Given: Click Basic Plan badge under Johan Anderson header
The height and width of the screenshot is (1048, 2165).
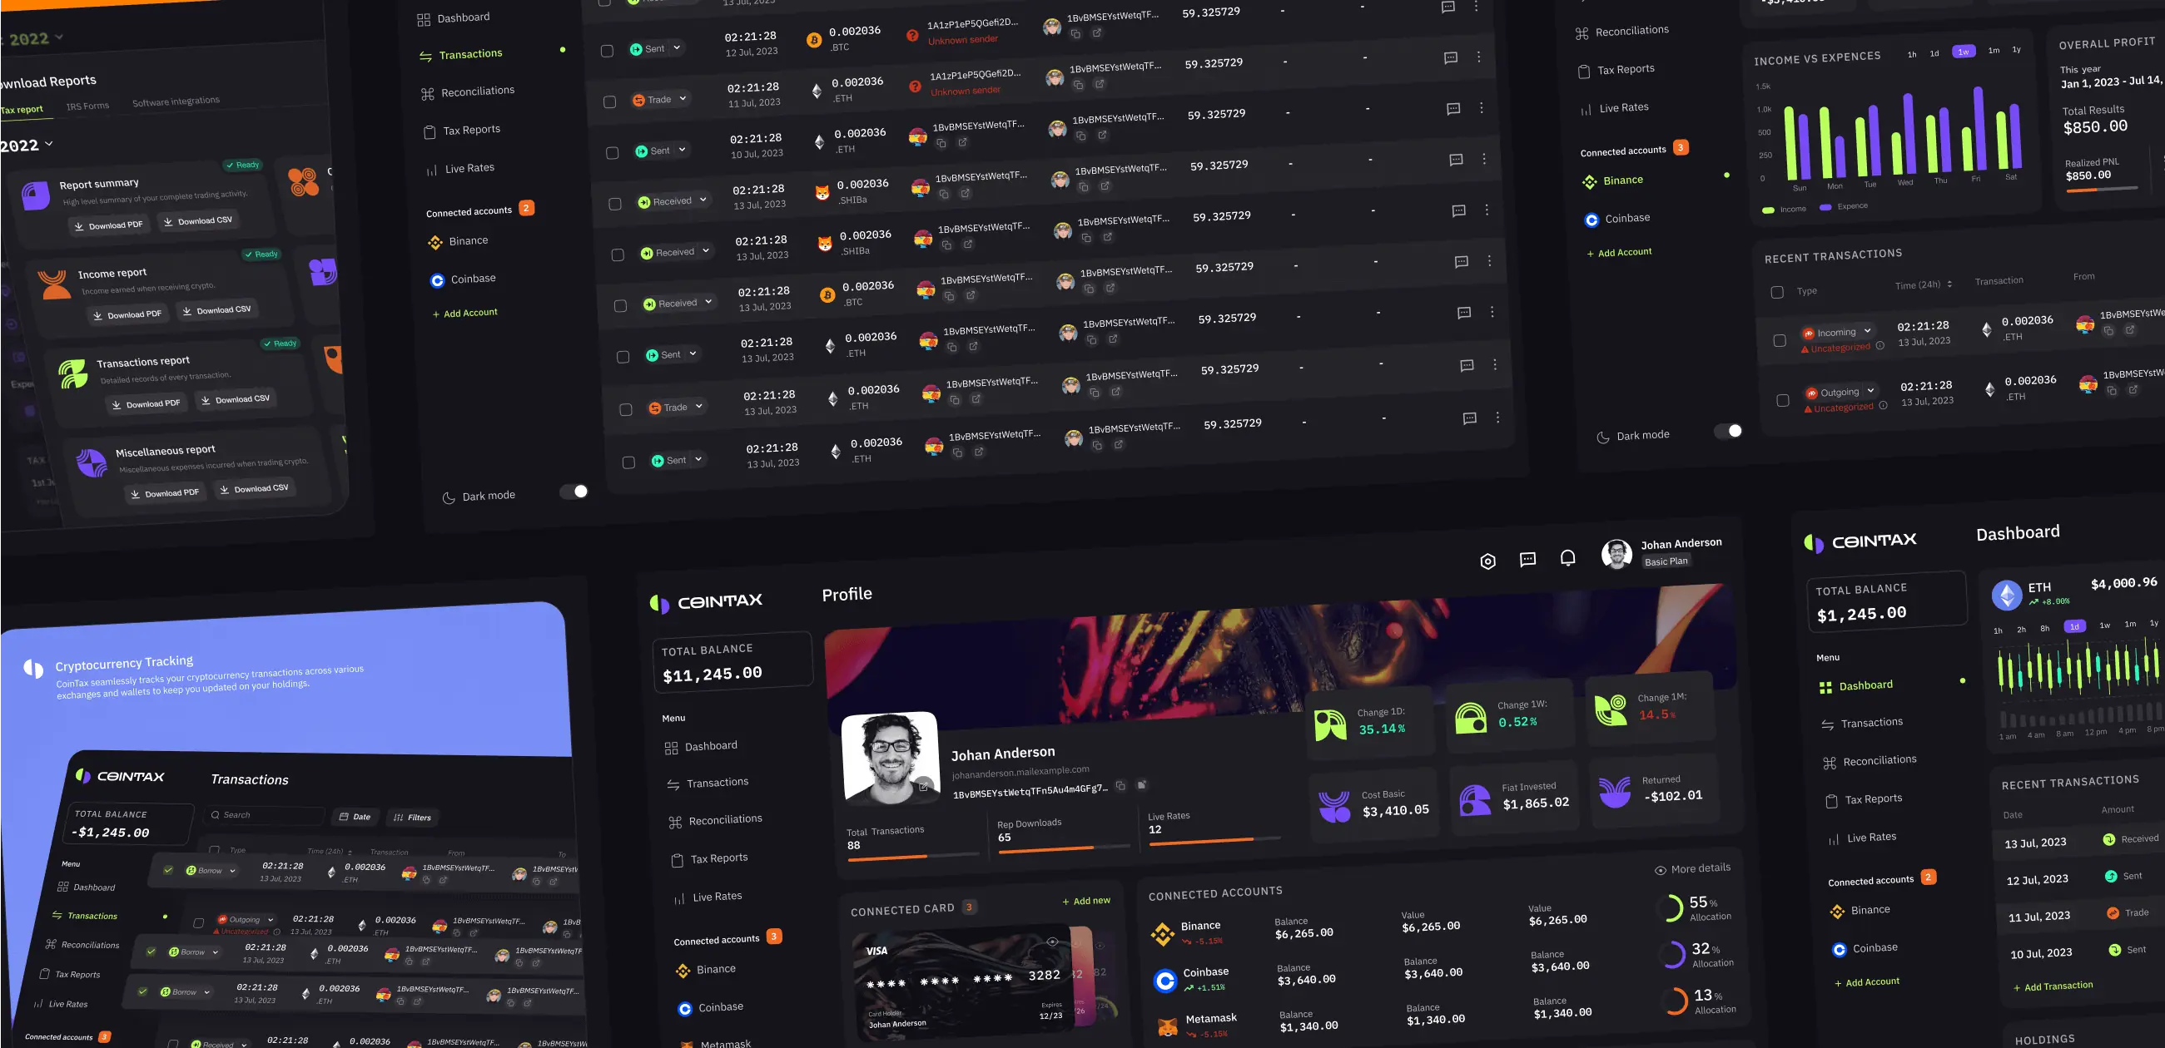Looking at the screenshot, I should [x=1665, y=561].
